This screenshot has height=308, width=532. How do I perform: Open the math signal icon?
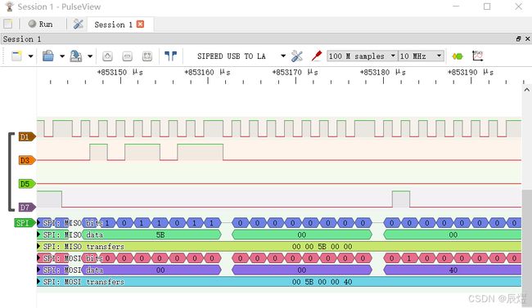point(477,56)
